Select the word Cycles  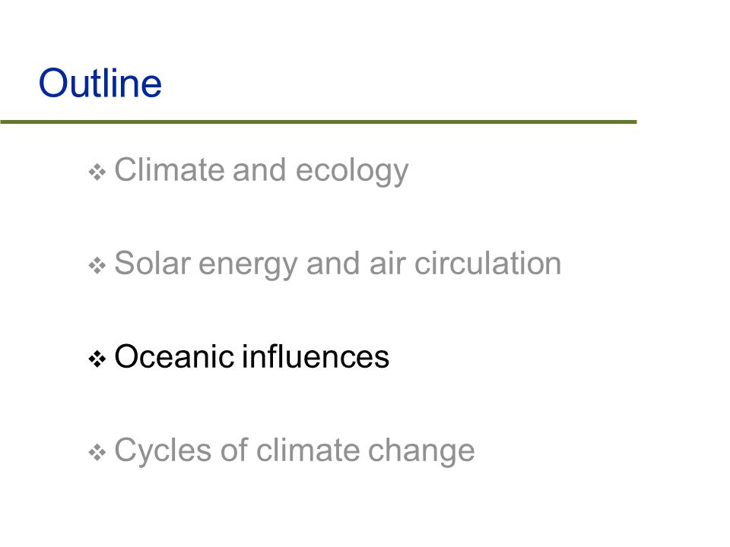point(163,451)
